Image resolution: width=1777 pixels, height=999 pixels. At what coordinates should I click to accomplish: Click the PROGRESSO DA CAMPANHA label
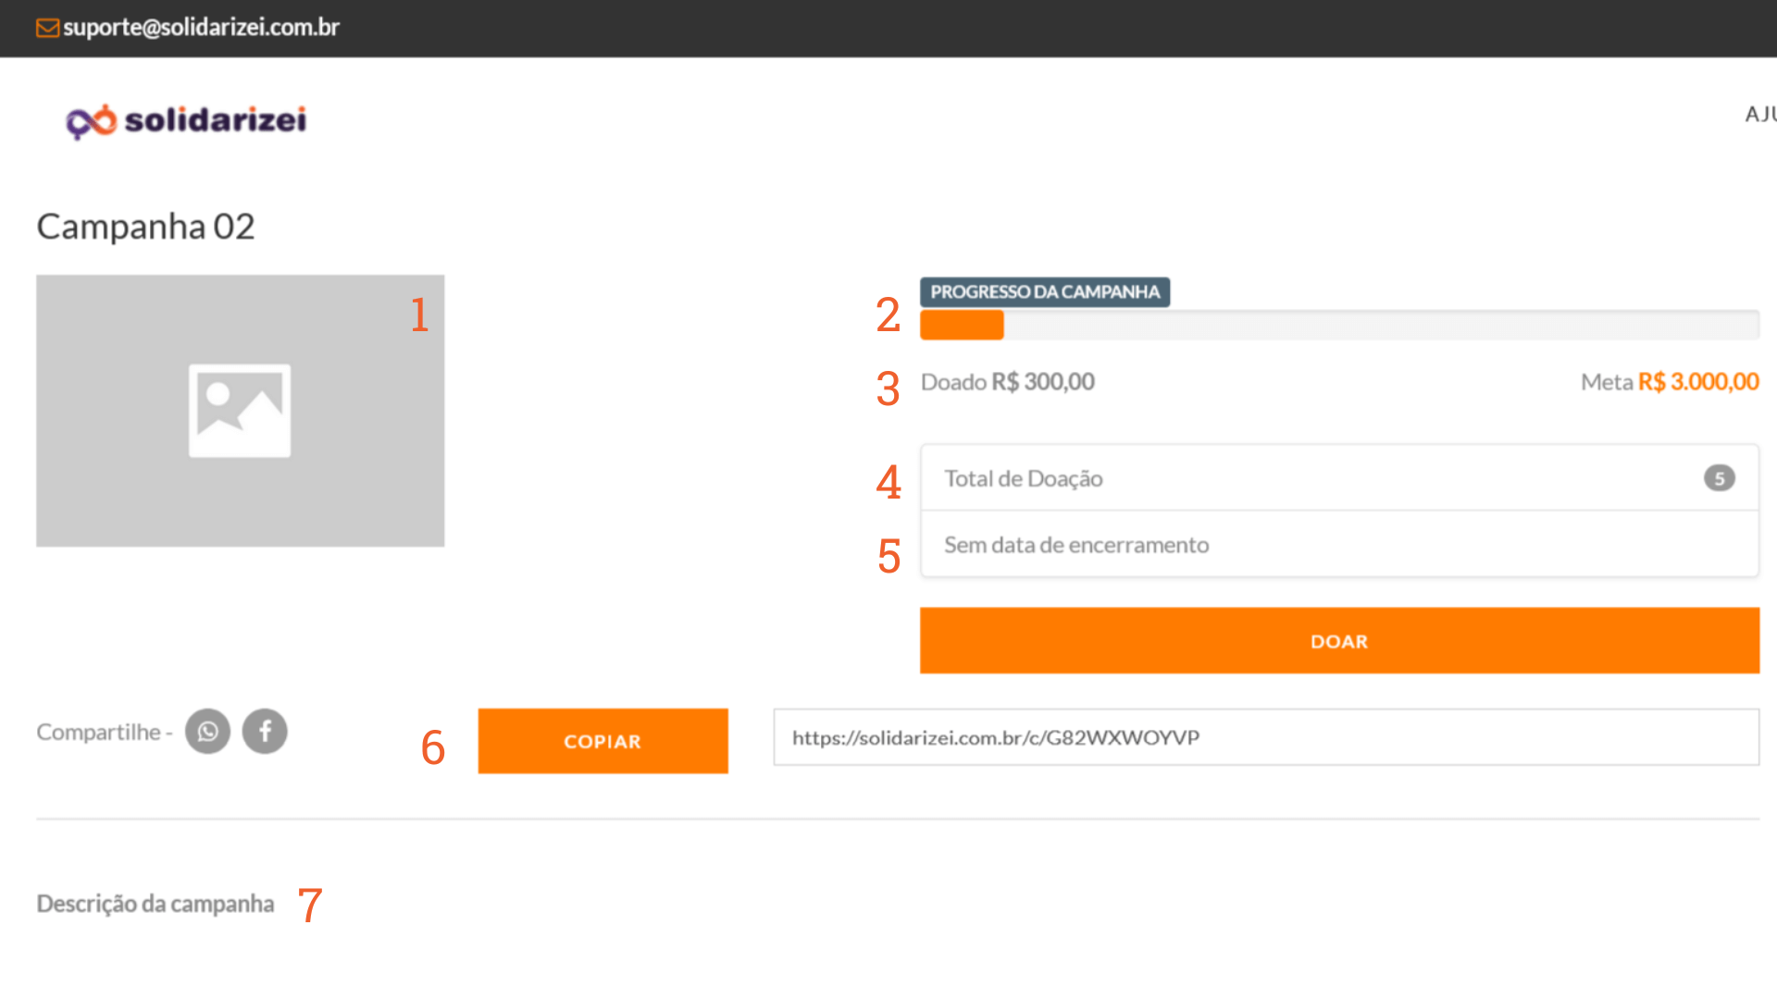(x=1044, y=292)
